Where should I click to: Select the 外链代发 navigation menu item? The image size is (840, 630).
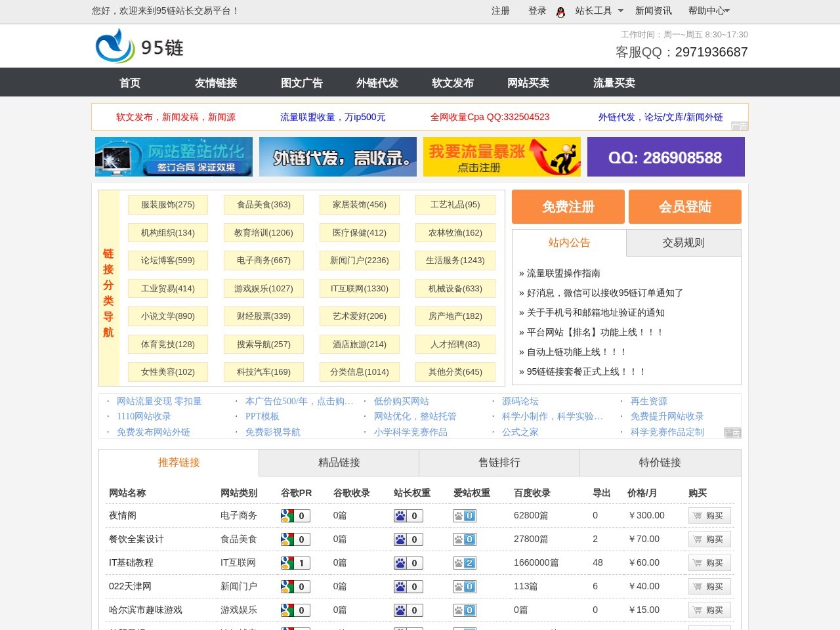point(376,83)
